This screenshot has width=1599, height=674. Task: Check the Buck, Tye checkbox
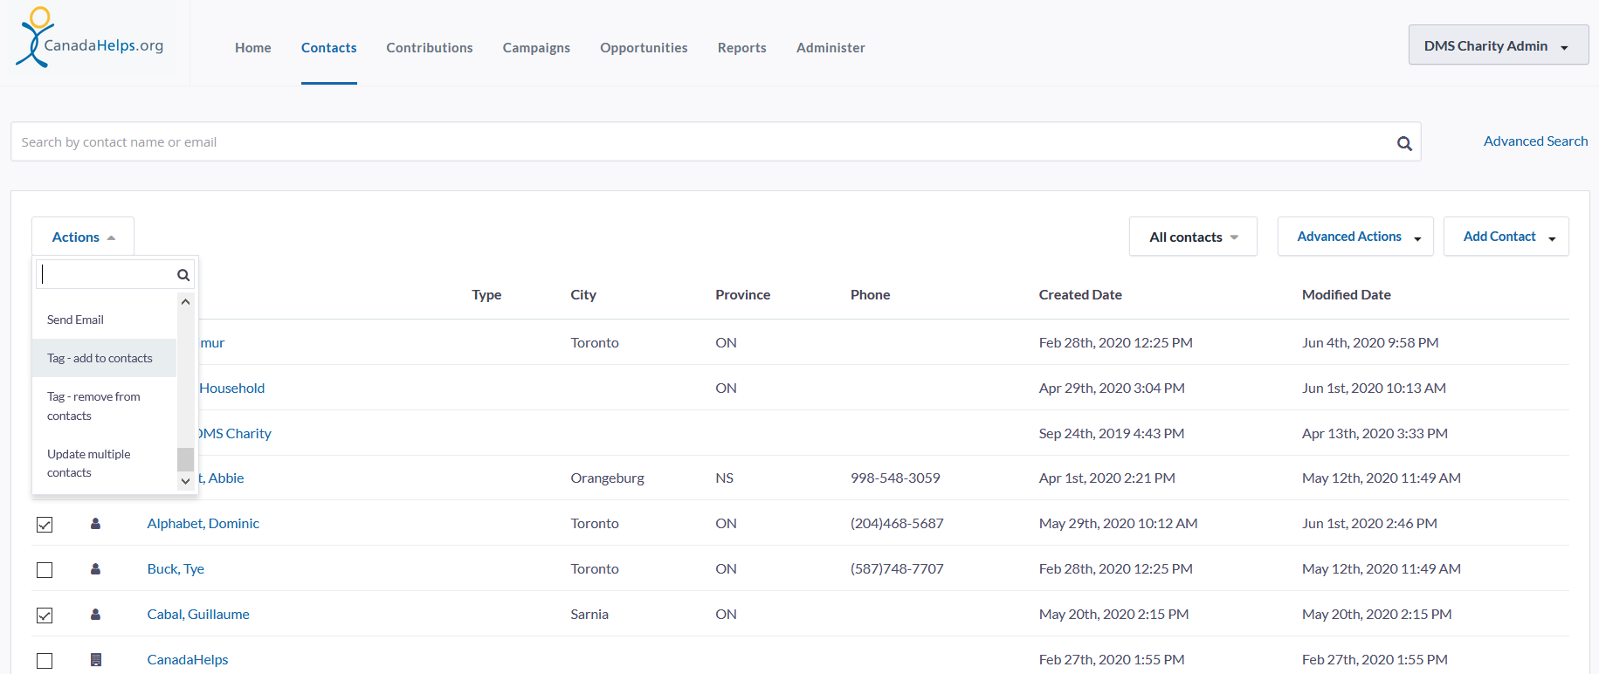click(45, 570)
